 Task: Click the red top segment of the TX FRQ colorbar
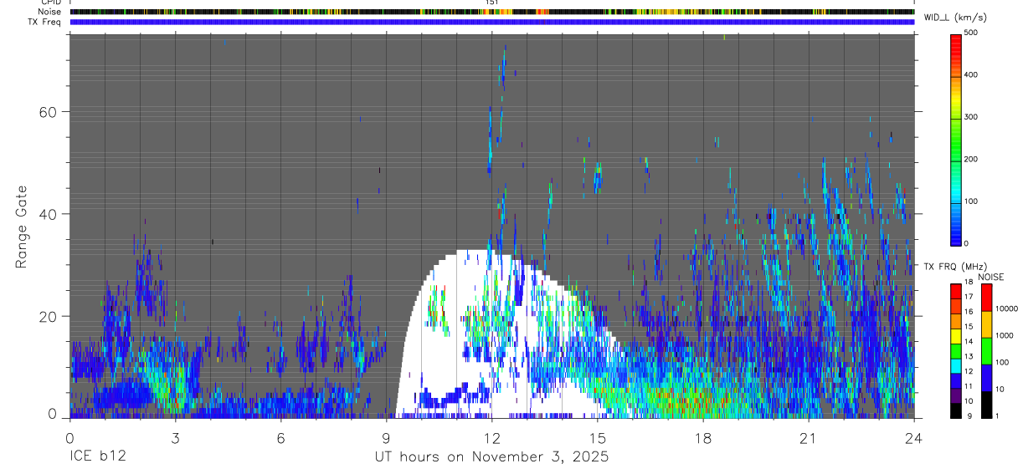(x=956, y=290)
